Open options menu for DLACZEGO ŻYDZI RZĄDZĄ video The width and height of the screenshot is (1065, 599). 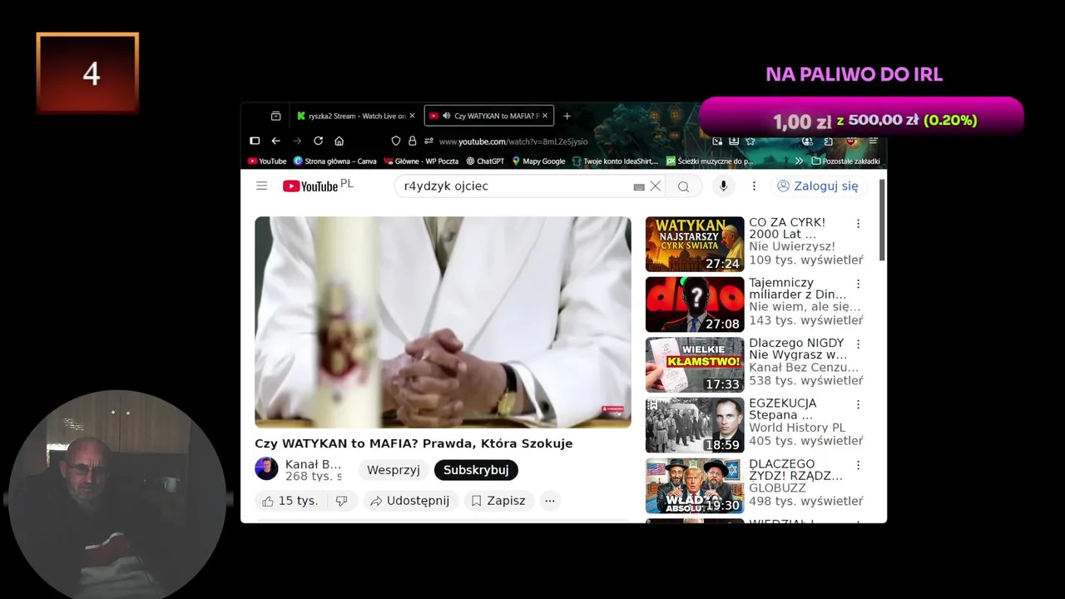coord(858,465)
